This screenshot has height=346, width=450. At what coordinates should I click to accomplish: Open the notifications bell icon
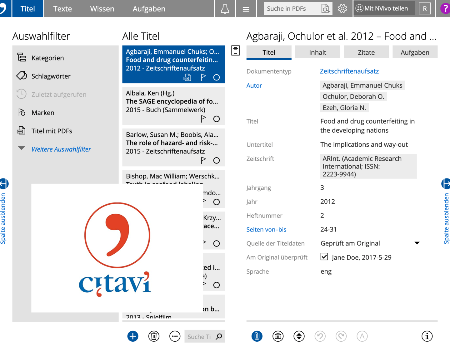(x=225, y=9)
